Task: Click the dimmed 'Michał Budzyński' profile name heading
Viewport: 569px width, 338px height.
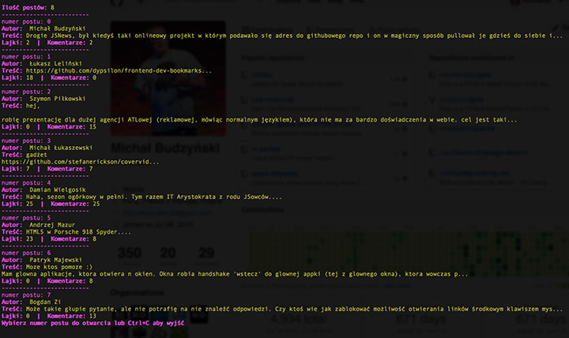Action: [165, 148]
